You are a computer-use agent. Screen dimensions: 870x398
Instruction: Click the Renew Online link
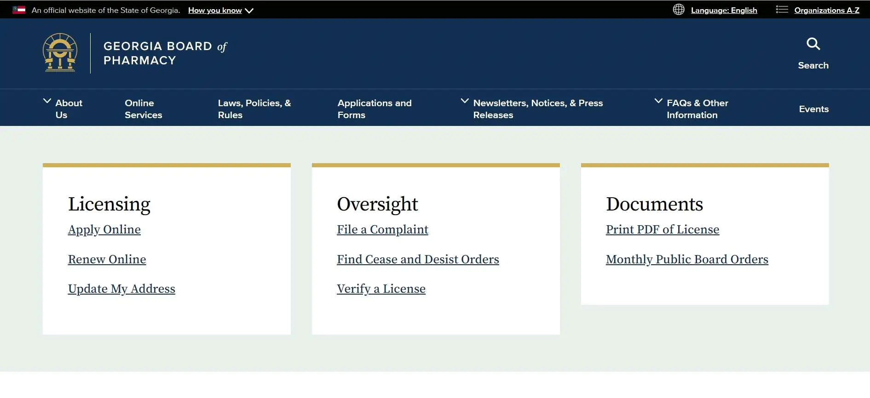pyautogui.click(x=107, y=259)
